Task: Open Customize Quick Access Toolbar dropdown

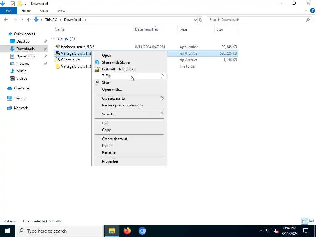Action: [25, 4]
